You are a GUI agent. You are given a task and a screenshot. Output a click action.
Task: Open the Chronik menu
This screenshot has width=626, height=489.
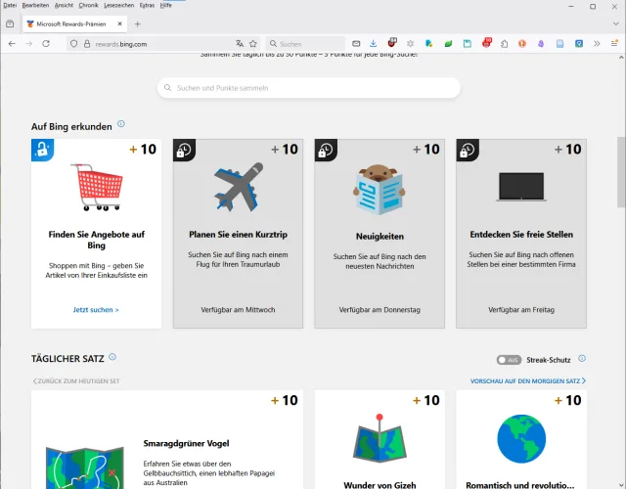pyautogui.click(x=88, y=5)
